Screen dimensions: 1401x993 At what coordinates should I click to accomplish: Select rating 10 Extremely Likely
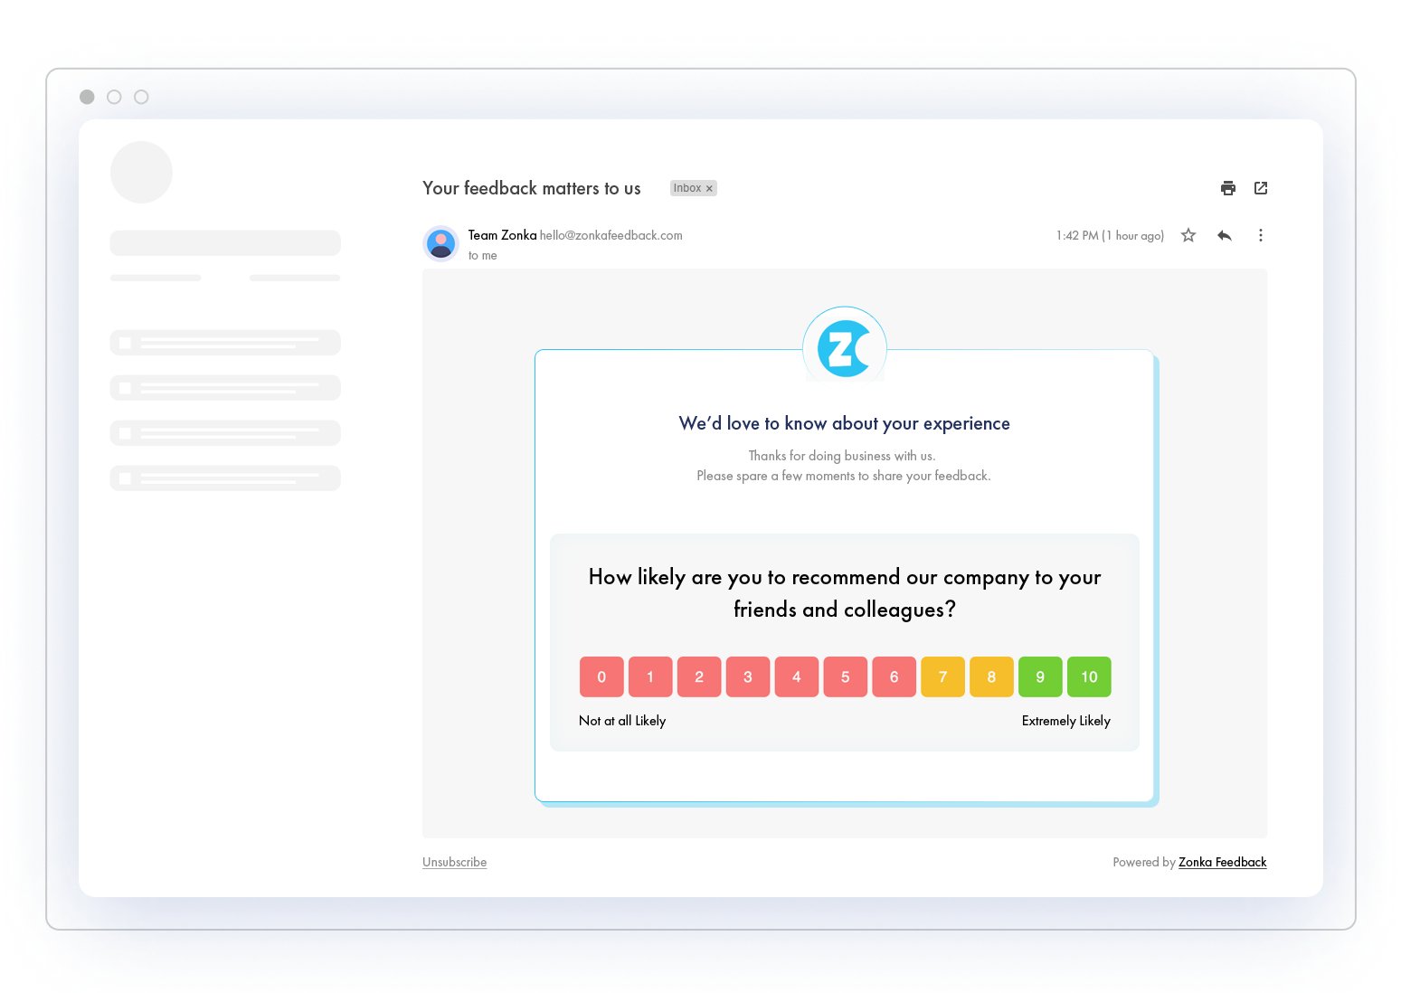1089,676
